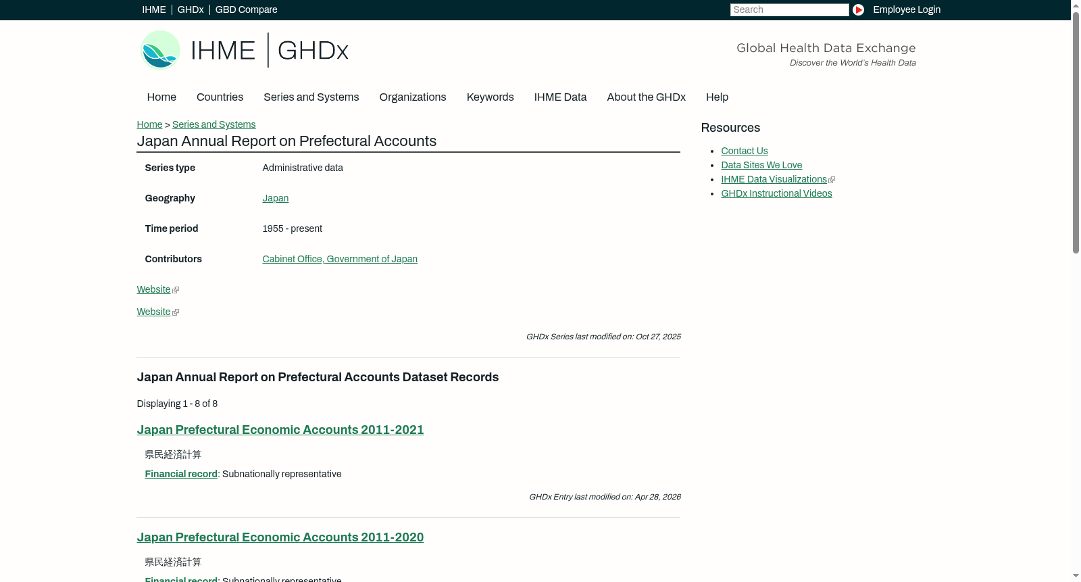1081x582 pixels.
Task: Click the scrollbar down arrow
Action: (x=1076, y=576)
